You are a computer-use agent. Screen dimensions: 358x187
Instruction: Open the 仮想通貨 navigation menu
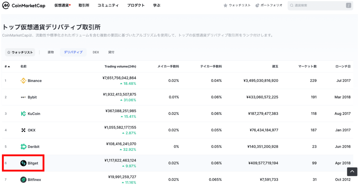[x=62, y=5]
